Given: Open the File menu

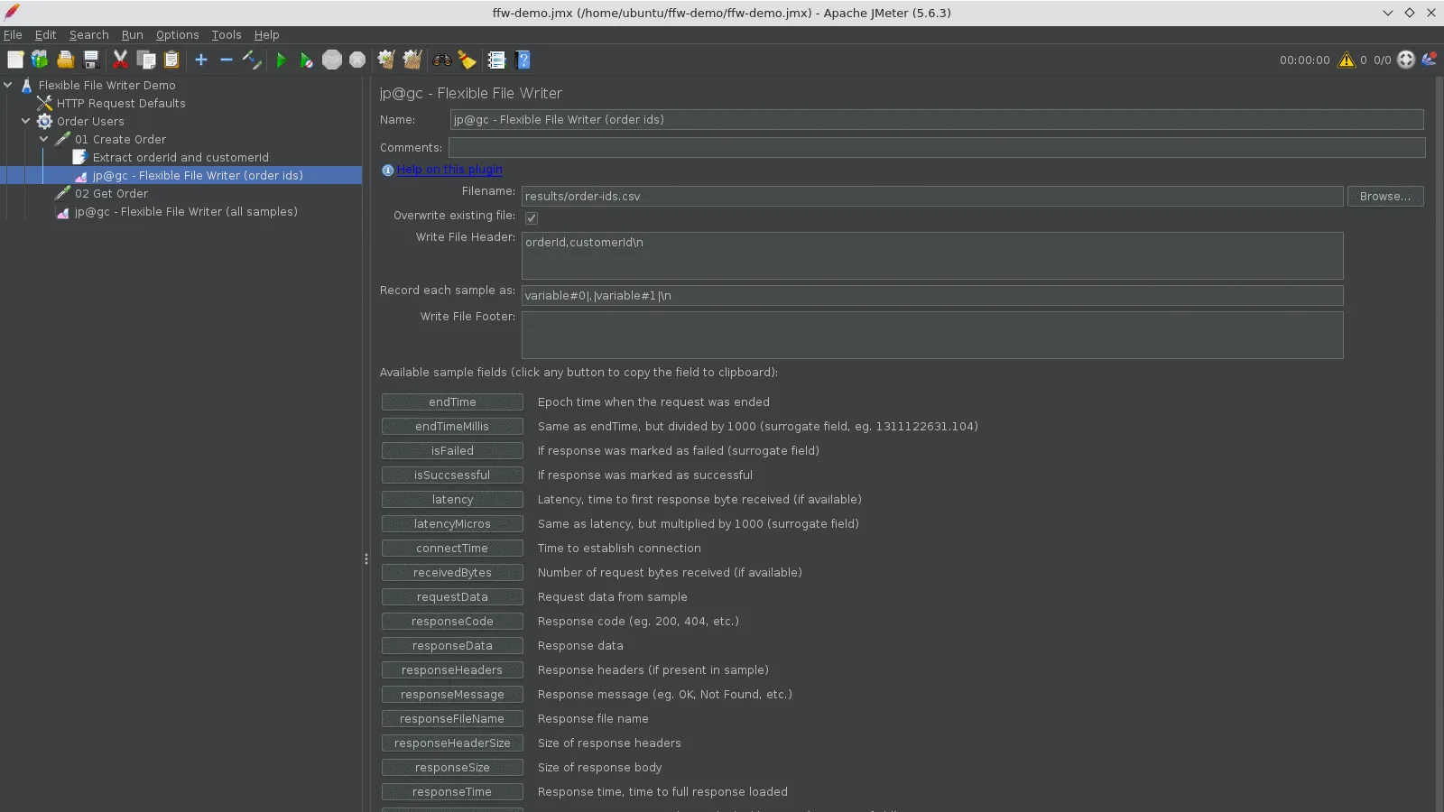Looking at the screenshot, I should (x=13, y=35).
